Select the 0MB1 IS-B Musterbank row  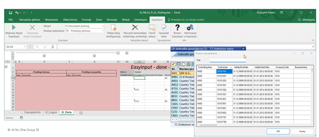(182, 77)
